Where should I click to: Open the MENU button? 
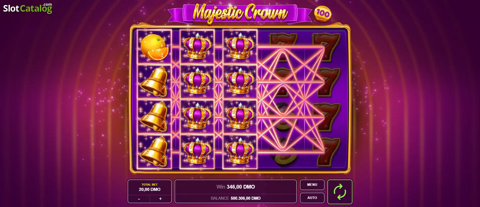click(312, 185)
